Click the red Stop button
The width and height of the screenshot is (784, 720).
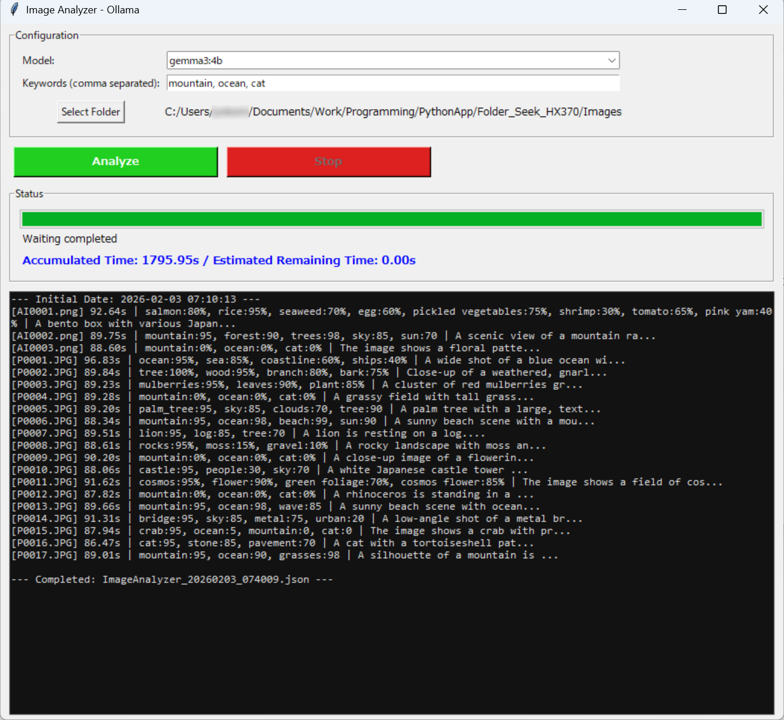(329, 161)
